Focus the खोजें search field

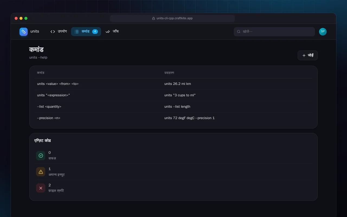[x=274, y=32]
